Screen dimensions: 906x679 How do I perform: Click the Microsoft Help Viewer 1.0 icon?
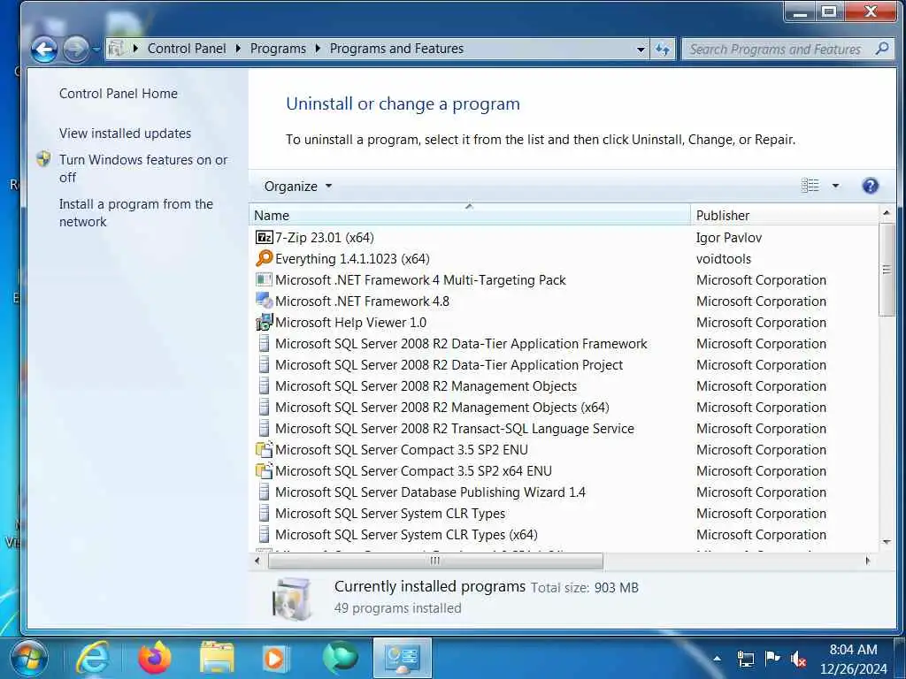(264, 322)
